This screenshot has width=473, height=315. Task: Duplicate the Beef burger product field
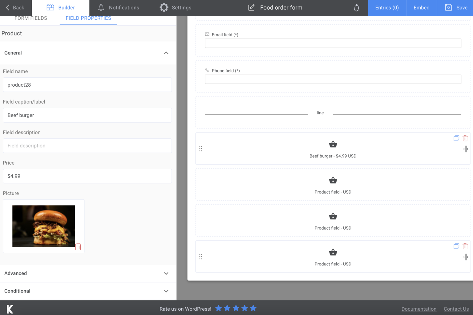pos(456,138)
